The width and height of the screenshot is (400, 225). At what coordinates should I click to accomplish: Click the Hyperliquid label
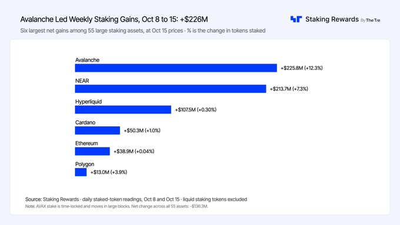pyautogui.click(x=88, y=102)
